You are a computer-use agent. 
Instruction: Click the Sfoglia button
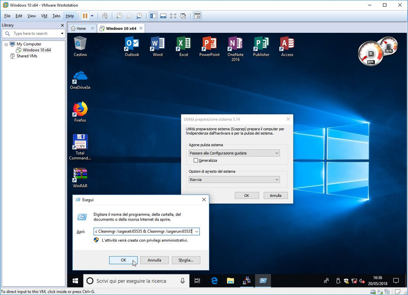(186, 260)
